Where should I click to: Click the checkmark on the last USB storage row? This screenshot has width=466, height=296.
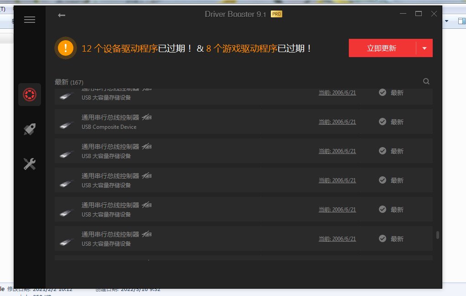click(382, 238)
